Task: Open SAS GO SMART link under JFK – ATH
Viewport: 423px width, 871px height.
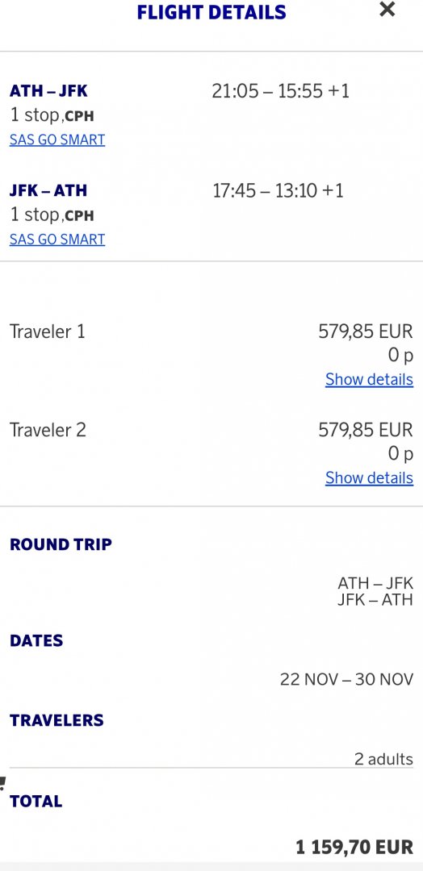Action: tap(57, 240)
